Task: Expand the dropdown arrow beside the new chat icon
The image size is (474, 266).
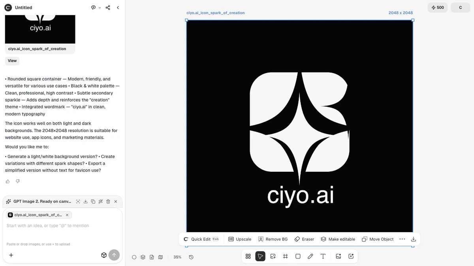Action: pos(100,7)
